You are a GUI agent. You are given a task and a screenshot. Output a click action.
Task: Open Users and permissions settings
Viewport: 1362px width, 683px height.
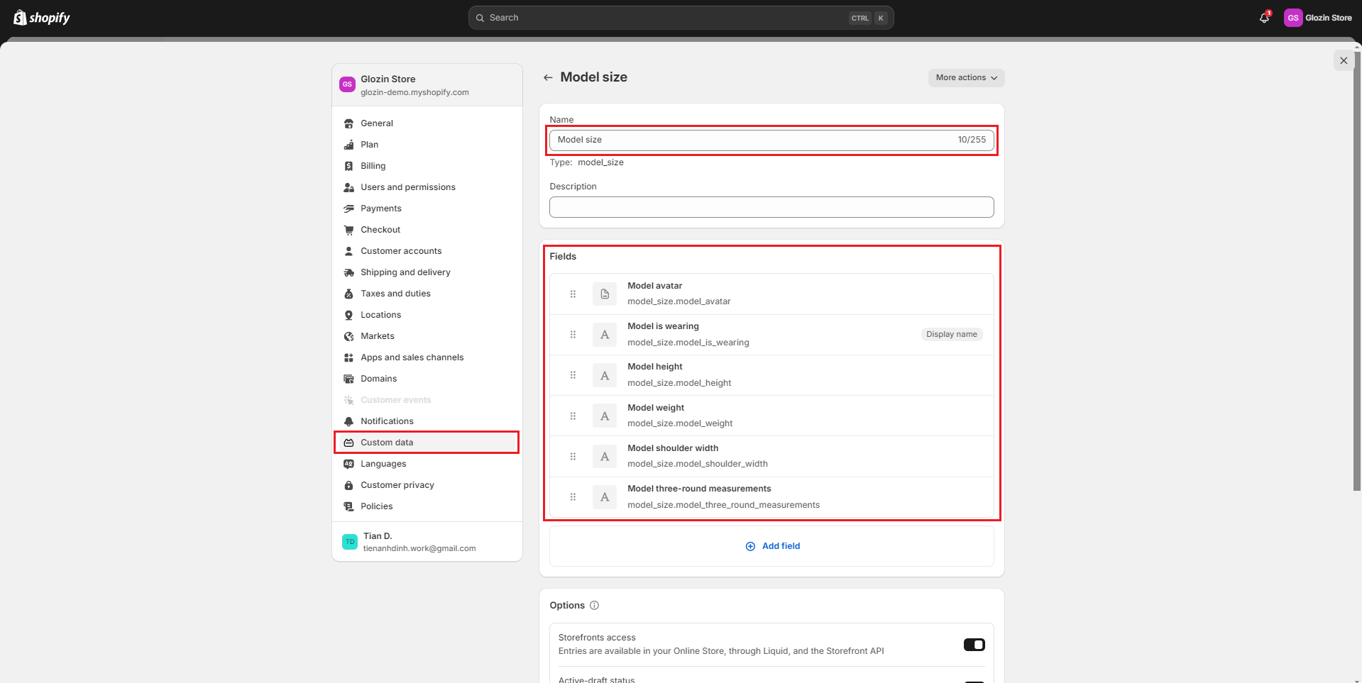(x=407, y=187)
